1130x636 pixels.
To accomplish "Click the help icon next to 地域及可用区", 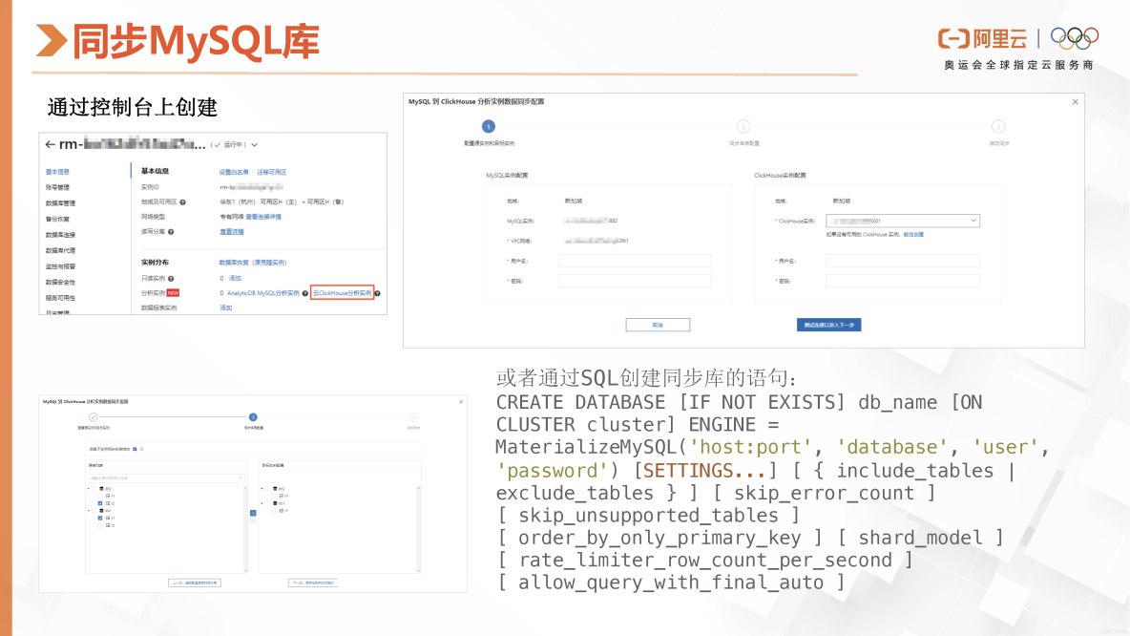I will [x=182, y=201].
